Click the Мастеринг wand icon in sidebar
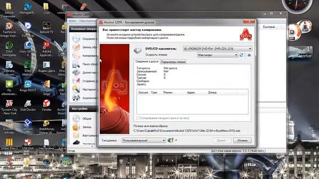319x179 pixels. (76, 89)
